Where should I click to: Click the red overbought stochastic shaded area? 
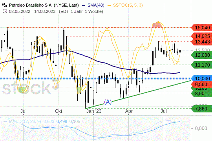point(157,25)
